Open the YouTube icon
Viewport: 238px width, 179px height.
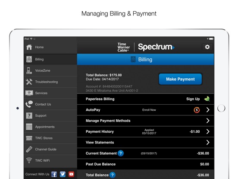point(71,174)
